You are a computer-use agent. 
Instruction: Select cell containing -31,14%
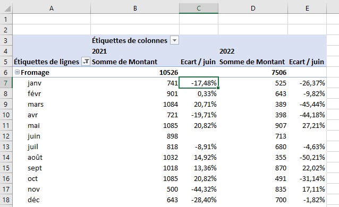[307, 178]
